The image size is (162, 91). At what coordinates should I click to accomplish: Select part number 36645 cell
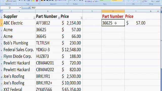point(48,36)
